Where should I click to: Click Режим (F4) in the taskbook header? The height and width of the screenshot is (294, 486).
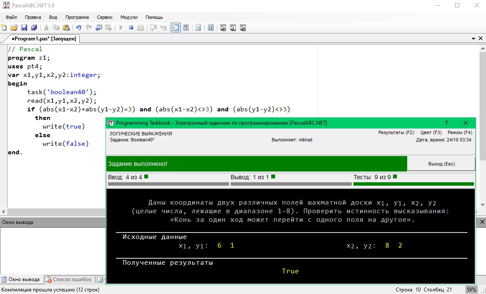[460, 133]
